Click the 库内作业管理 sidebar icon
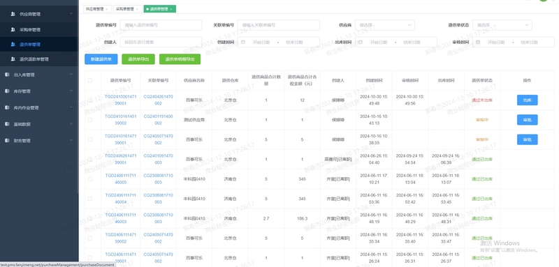This screenshot has height=267, width=559. (7, 107)
